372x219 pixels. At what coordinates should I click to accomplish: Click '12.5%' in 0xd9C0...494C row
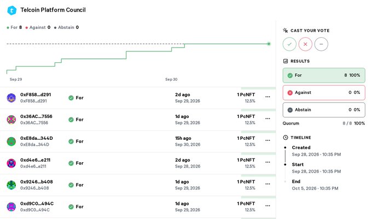tap(250, 210)
